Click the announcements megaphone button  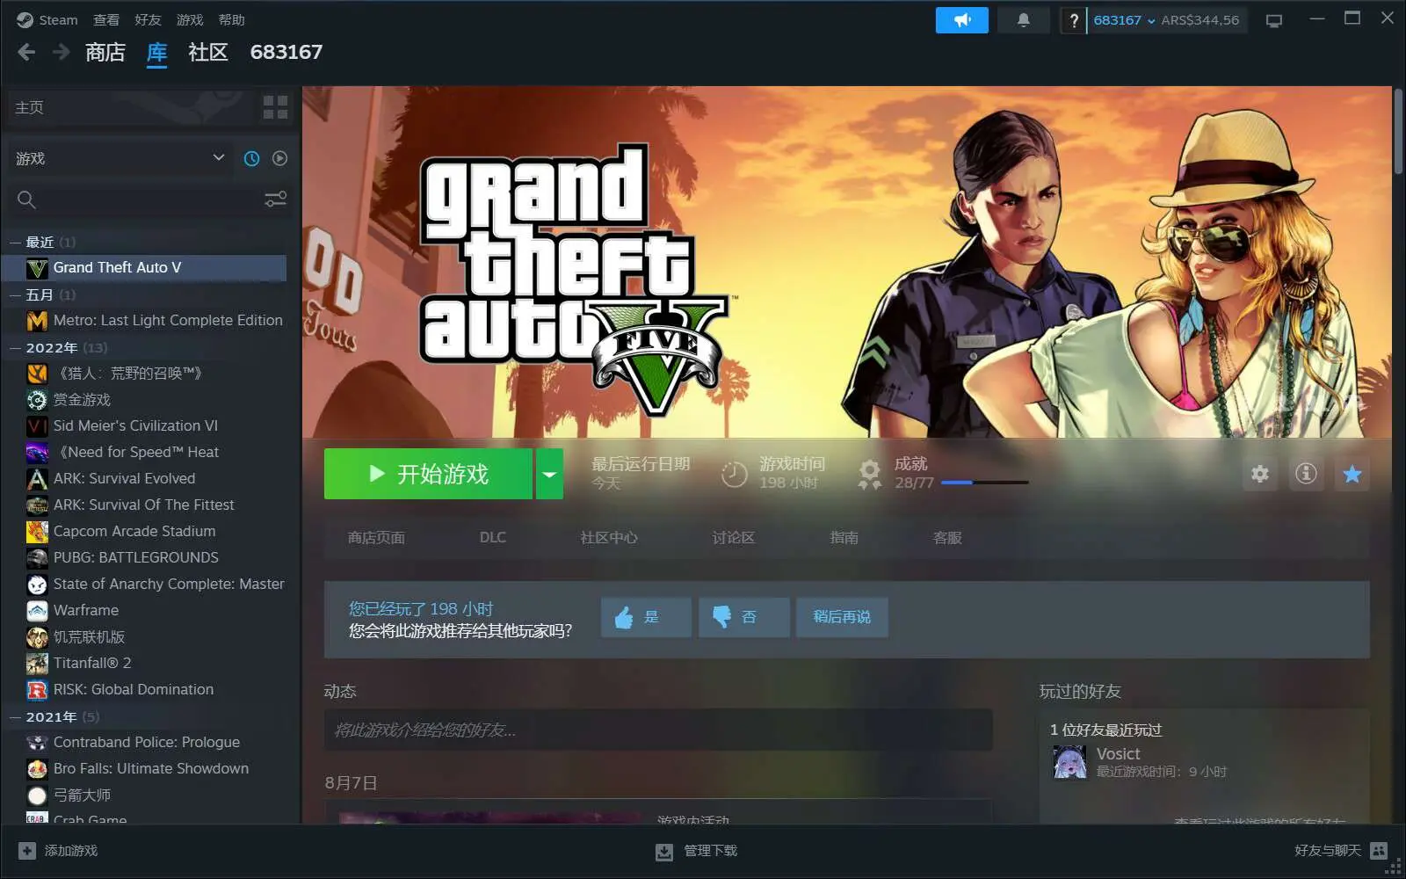(961, 20)
